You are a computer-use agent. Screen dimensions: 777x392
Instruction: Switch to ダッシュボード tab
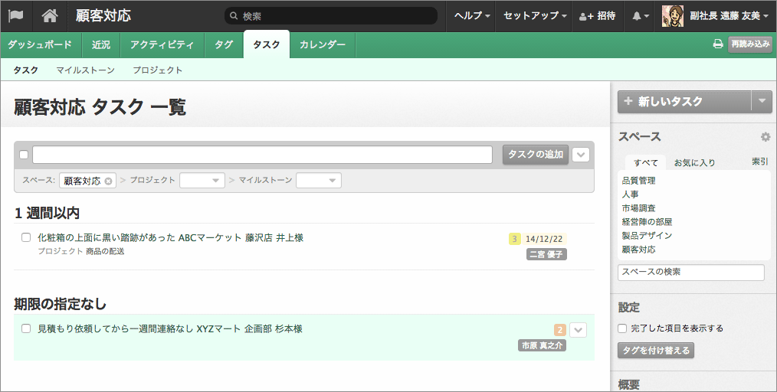pos(40,44)
